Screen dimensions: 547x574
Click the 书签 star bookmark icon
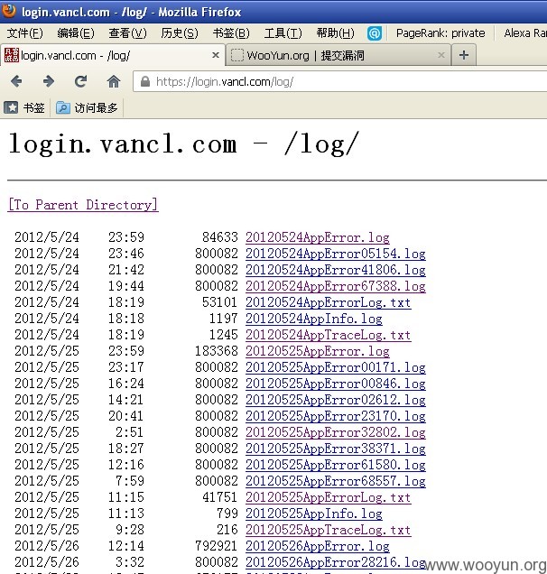[x=11, y=107]
